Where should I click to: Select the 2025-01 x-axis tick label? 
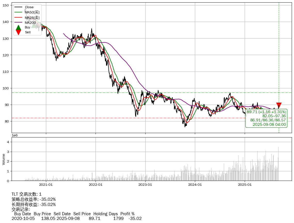pos(245,185)
